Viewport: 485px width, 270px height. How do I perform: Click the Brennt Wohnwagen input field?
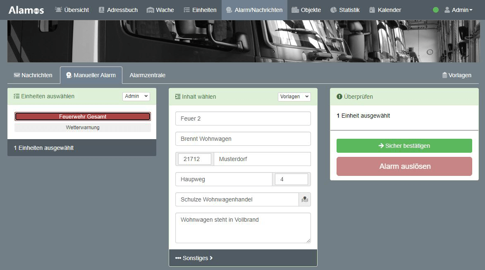(243, 139)
